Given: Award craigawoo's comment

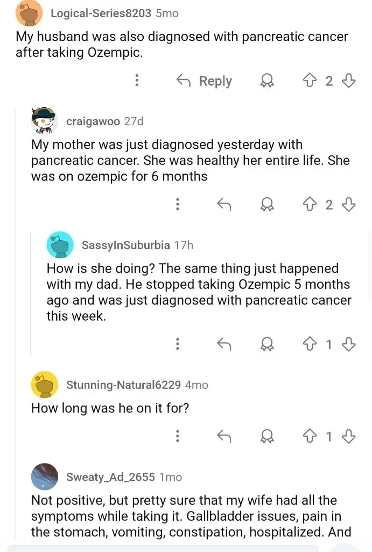Looking at the screenshot, I should pos(266,204).
